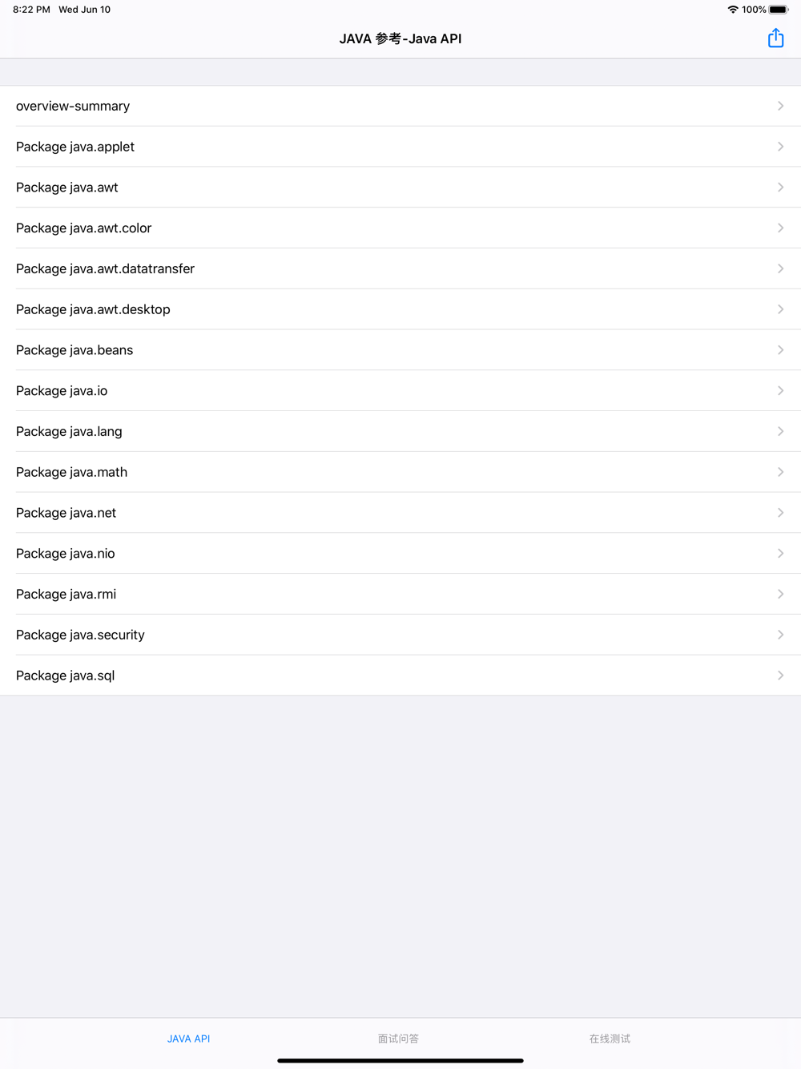Viewport: 801px width, 1069px height.
Task: Expand the overview-summary row chevron
Action: pyautogui.click(x=780, y=106)
